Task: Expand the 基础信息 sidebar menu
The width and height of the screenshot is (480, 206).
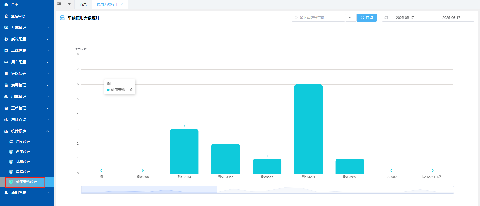Action: pos(19,51)
